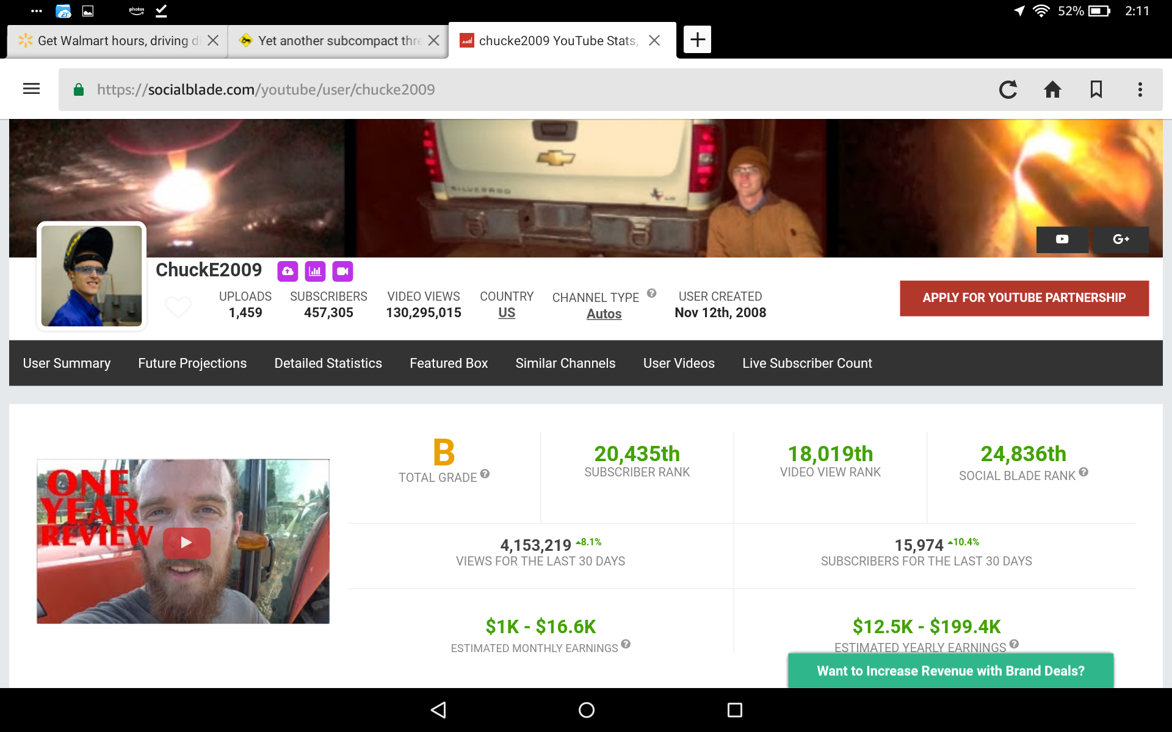Click the B total grade letter
Screen dimensions: 1172x732
pos(444,453)
